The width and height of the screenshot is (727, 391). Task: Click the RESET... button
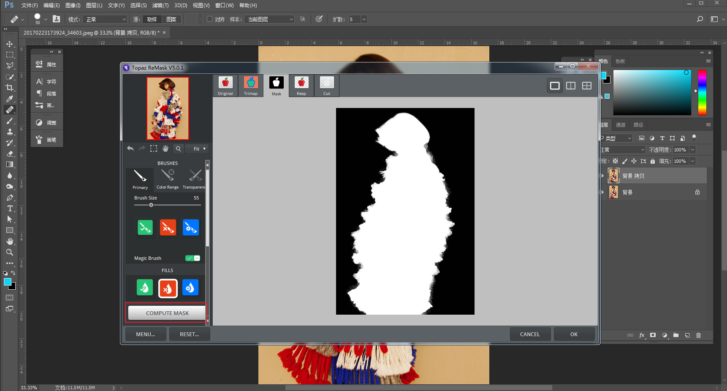[190, 334]
